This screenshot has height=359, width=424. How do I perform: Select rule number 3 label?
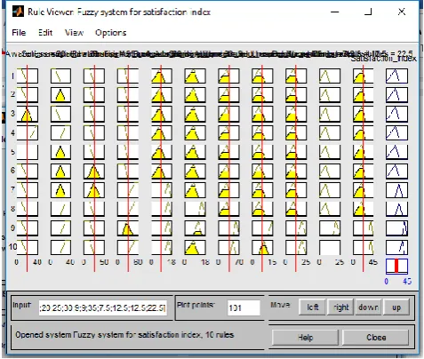click(x=12, y=114)
